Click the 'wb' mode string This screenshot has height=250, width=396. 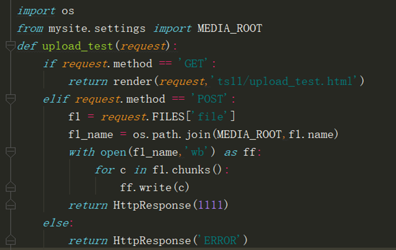(x=197, y=152)
